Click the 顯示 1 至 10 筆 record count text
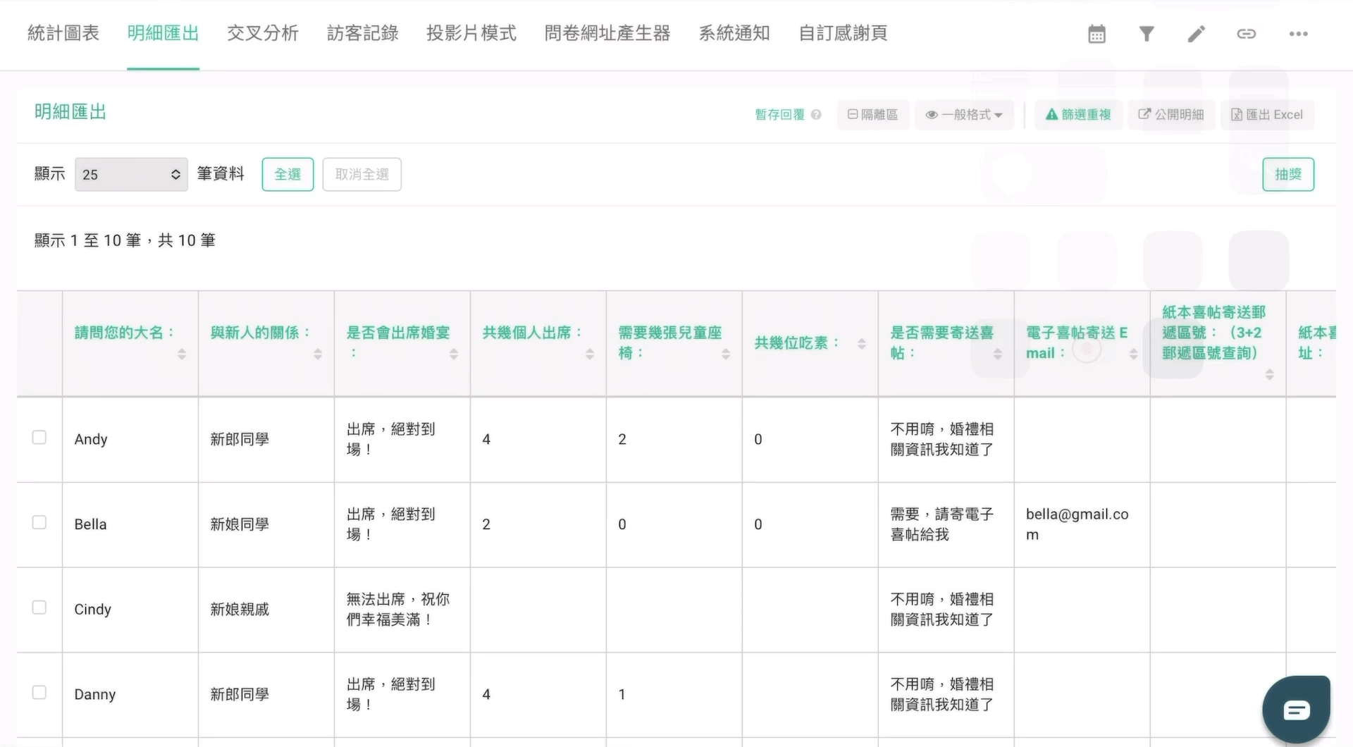The width and height of the screenshot is (1353, 747). [x=125, y=240]
